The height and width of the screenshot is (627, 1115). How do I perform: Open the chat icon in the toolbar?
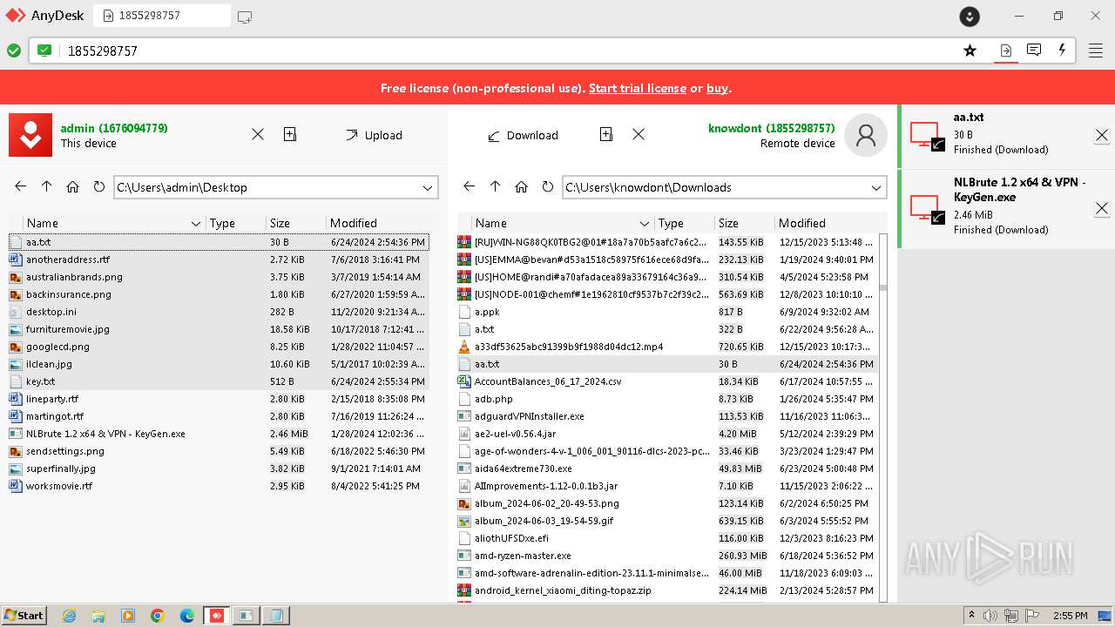pyautogui.click(x=1034, y=51)
